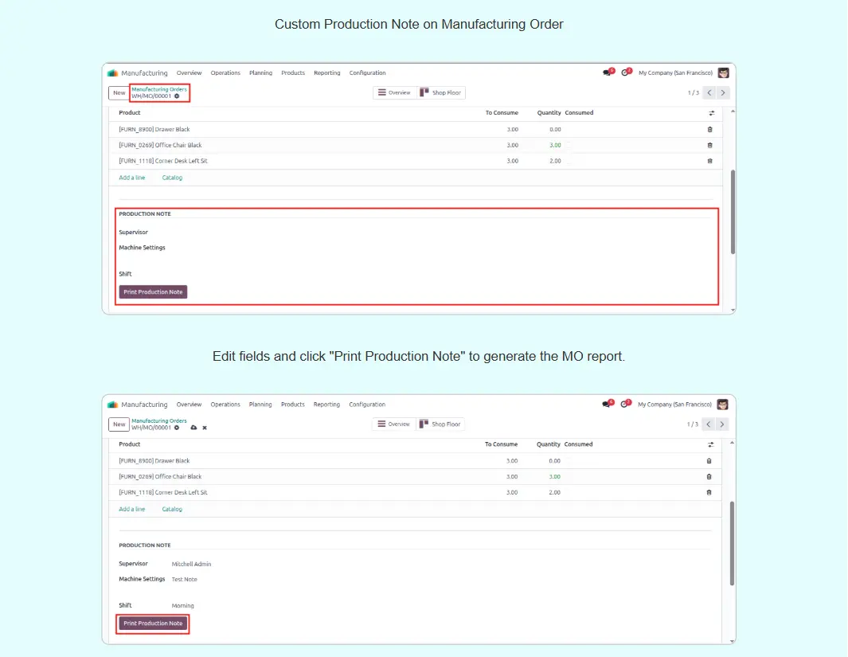The height and width of the screenshot is (657, 848).
Task: Click vertical scrollbar in bottom screenshot form
Action: coord(733,542)
